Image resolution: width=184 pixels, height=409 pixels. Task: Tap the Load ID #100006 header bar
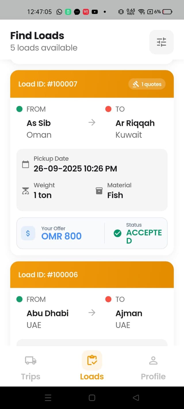click(92, 274)
